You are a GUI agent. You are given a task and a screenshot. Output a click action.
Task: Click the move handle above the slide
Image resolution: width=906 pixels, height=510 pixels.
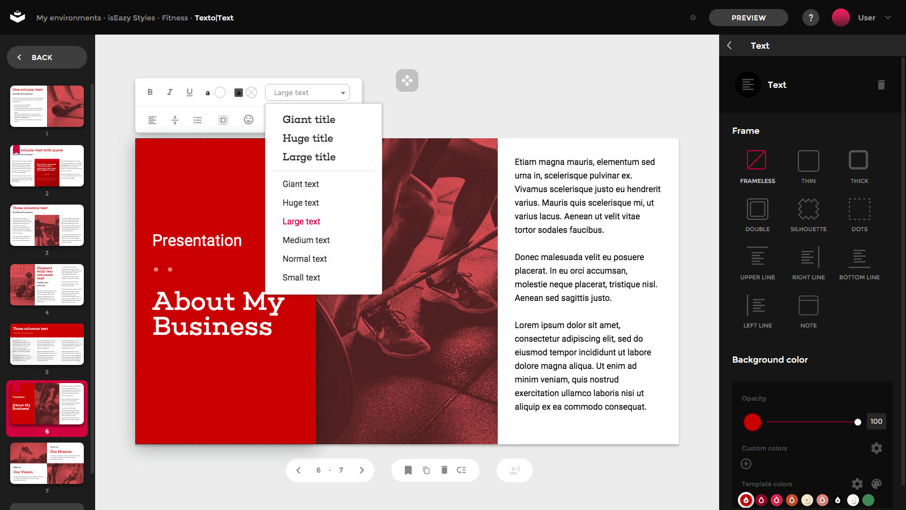[x=407, y=80]
